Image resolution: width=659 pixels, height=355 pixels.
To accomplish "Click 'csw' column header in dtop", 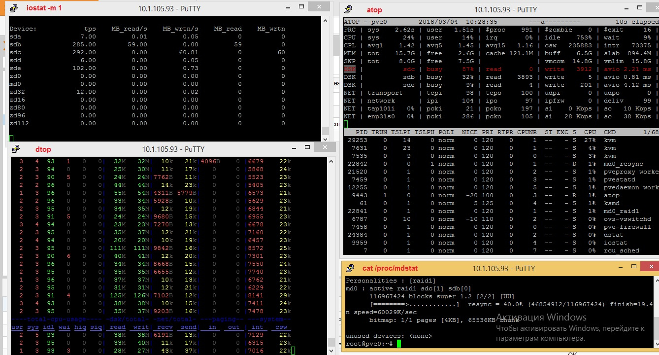I will [x=282, y=327].
